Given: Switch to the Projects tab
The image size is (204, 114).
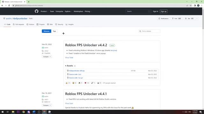Looking at the screenshot, I should 40,24.
